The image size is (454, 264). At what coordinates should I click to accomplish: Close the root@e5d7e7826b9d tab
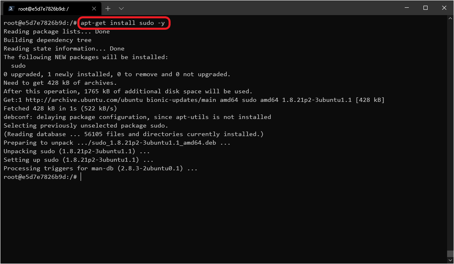pyautogui.click(x=94, y=9)
